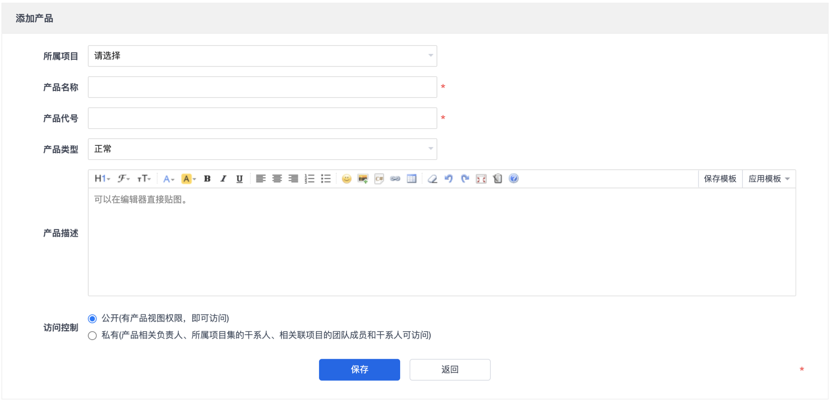Click the 返回 button
This screenshot has height=401, width=830.
450,370
